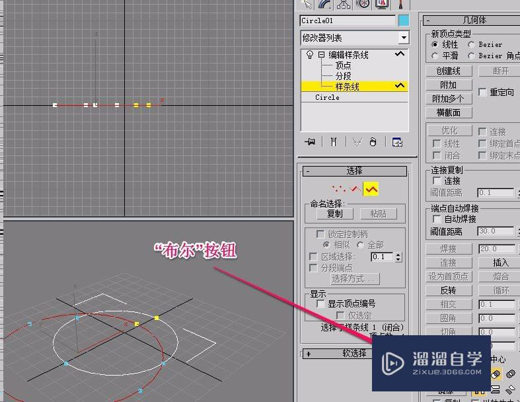Image resolution: width=520 pixels, height=402 pixels.
Task: Edit the 焊接 threshold 20.0 field
Action: 496,249
